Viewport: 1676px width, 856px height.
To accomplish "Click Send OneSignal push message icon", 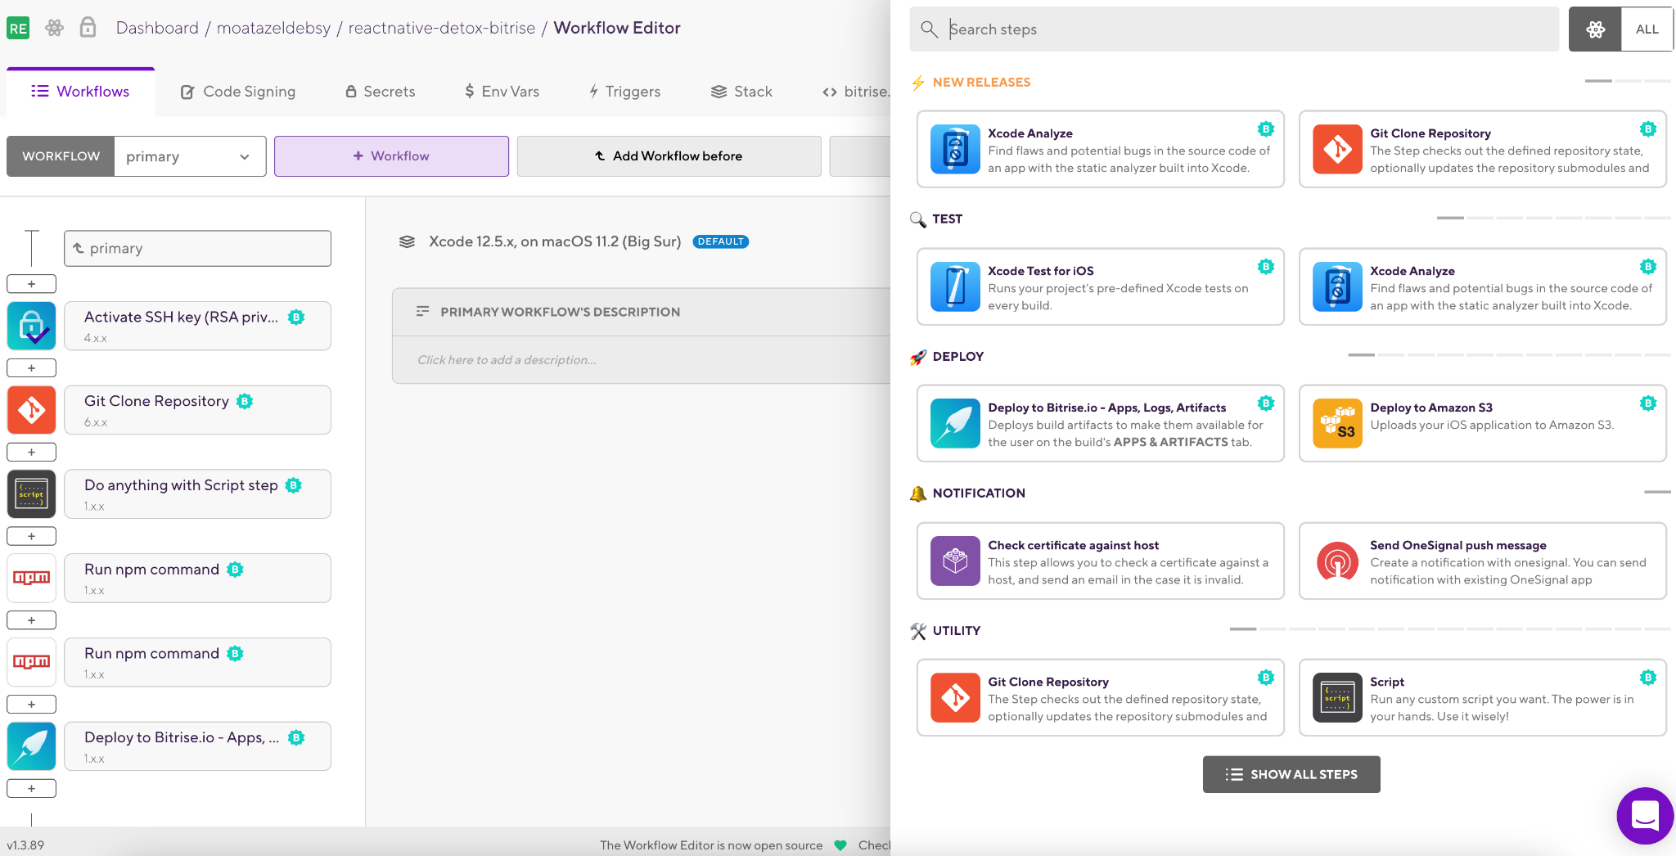I will click(1337, 561).
